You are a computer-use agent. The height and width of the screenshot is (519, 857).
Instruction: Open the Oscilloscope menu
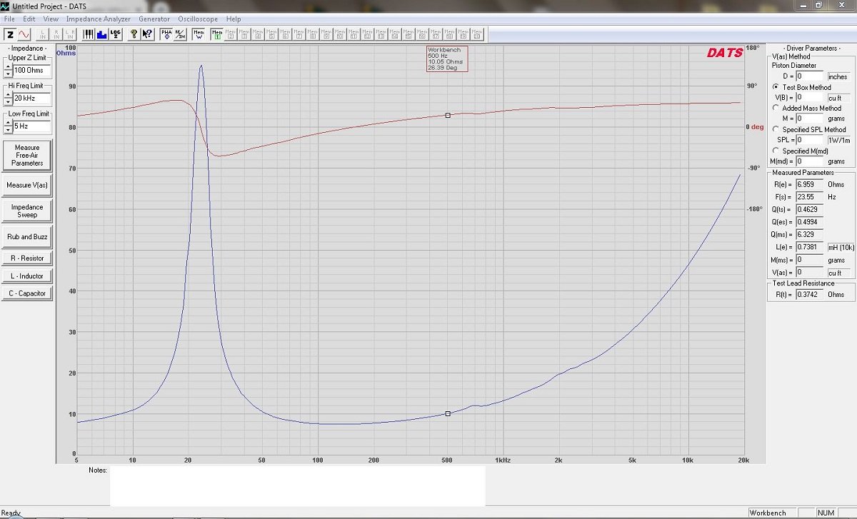coord(198,19)
